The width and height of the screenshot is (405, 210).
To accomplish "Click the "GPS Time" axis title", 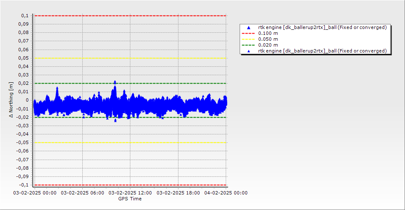I will [x=130, y=199].
